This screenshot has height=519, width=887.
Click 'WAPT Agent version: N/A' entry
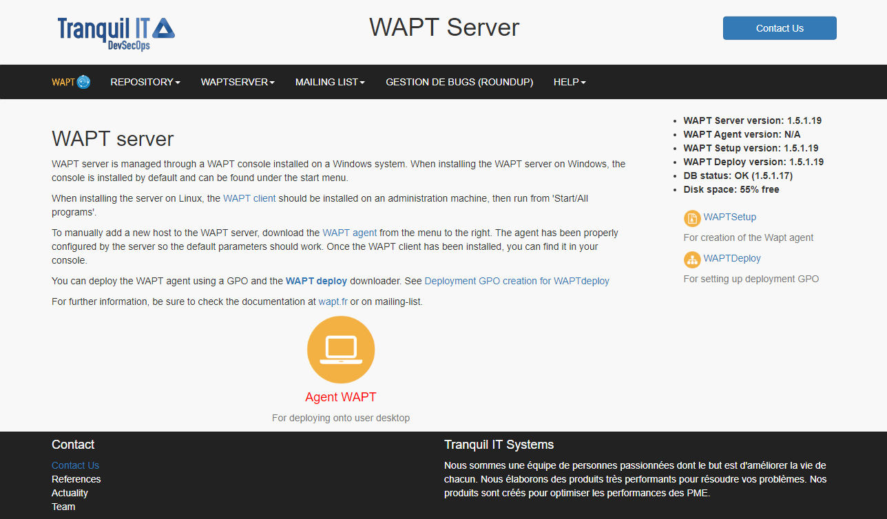point(742,134)
